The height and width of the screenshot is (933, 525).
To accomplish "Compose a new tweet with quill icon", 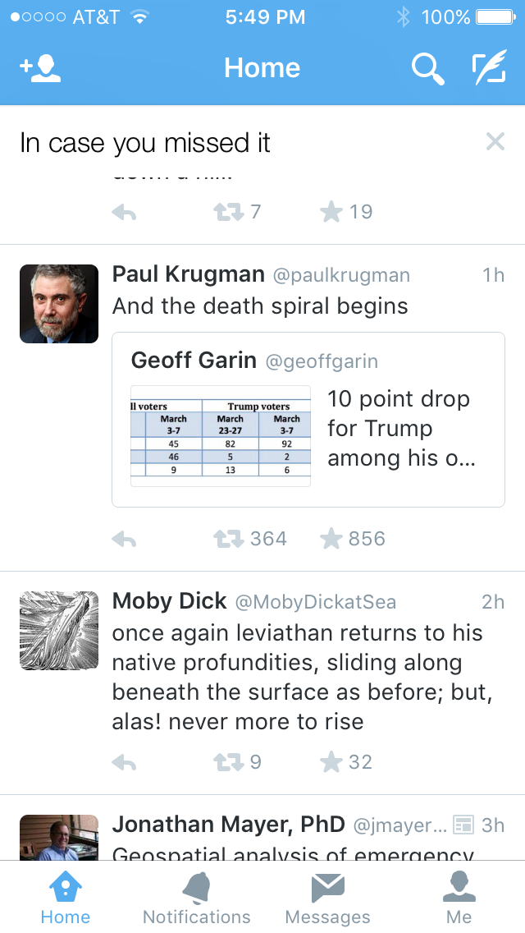I will pyautogui.click(x=490, y=67).
